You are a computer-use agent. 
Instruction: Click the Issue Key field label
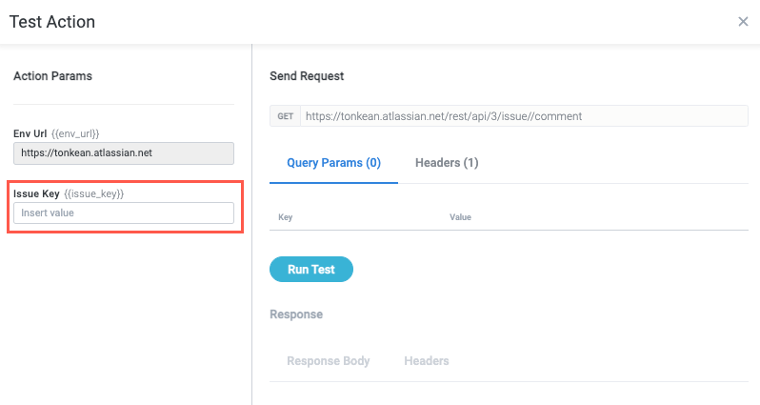(x=36, y=193)
